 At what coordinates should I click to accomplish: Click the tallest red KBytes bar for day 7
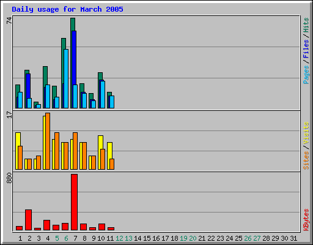click(x=75, y=202)
